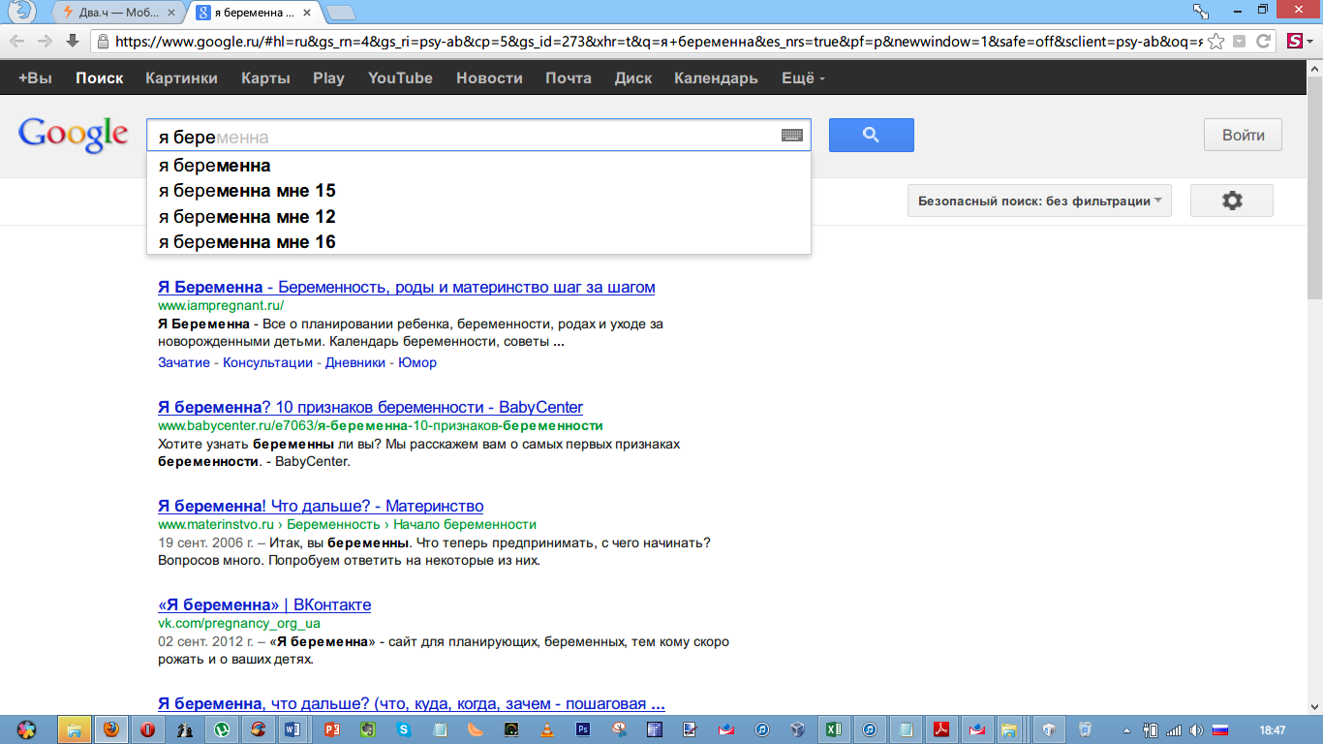Open the settings gear options
Viewport: 1323px width, 744px height.
click(x=1231, y=201)
